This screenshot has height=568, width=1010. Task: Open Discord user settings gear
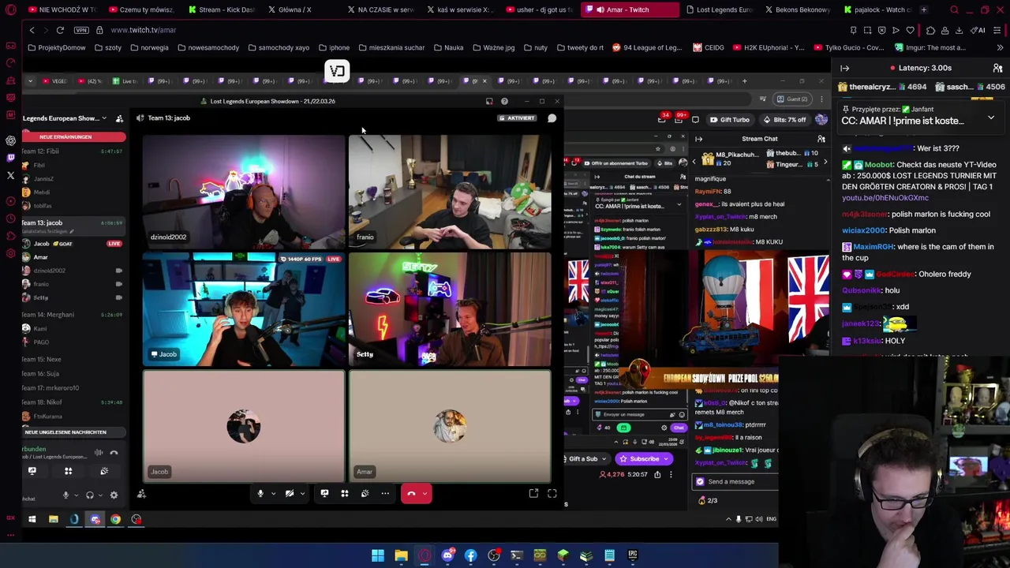click(x=114, y=495)
